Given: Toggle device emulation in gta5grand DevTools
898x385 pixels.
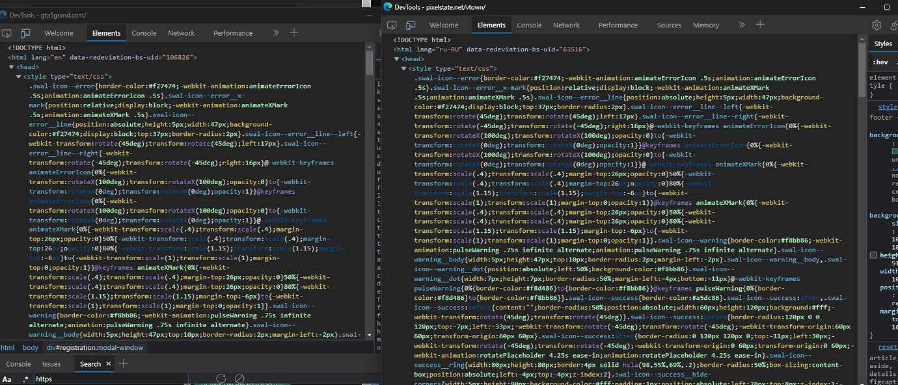Looking at the screenshot, I should pyautogui.click(x=25, y=33).
